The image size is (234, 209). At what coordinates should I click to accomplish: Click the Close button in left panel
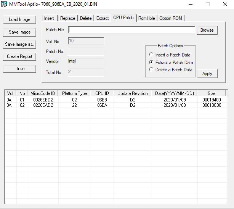click(19, 69)
